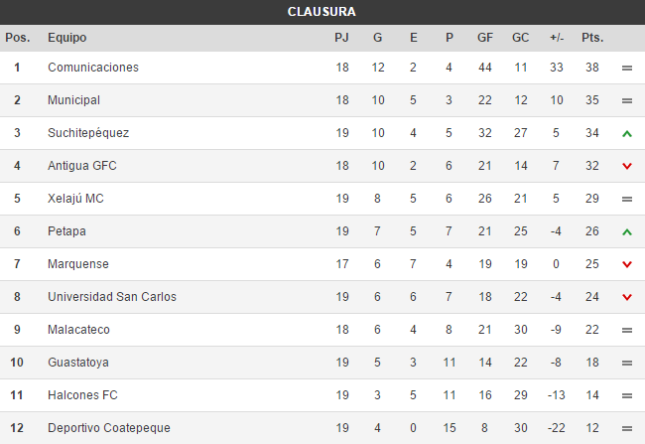The image size is (645, 444).
Task: Open the Guastatoya team link
Action: 80,363
